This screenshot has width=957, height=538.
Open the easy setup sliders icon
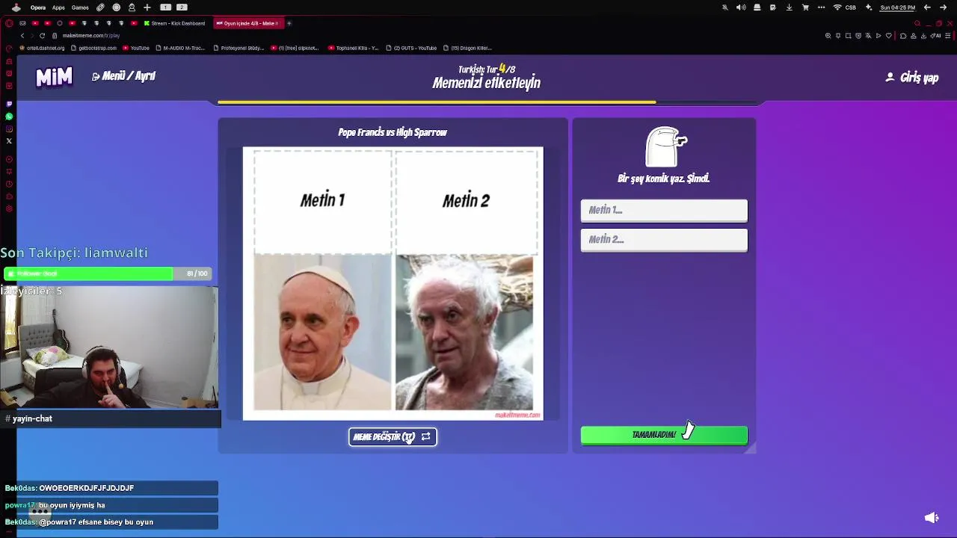click(948, 36)
